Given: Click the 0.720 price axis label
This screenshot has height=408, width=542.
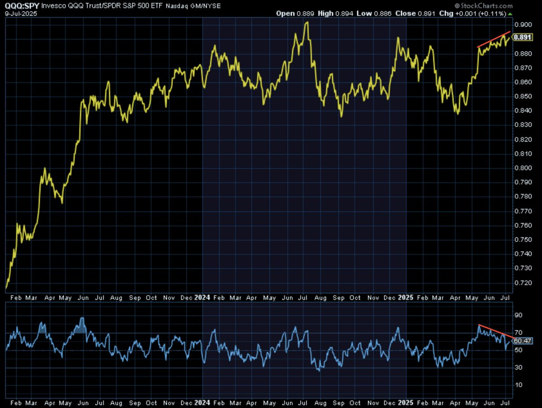Looking at the screenshot, I should click(x=523, y=283).
